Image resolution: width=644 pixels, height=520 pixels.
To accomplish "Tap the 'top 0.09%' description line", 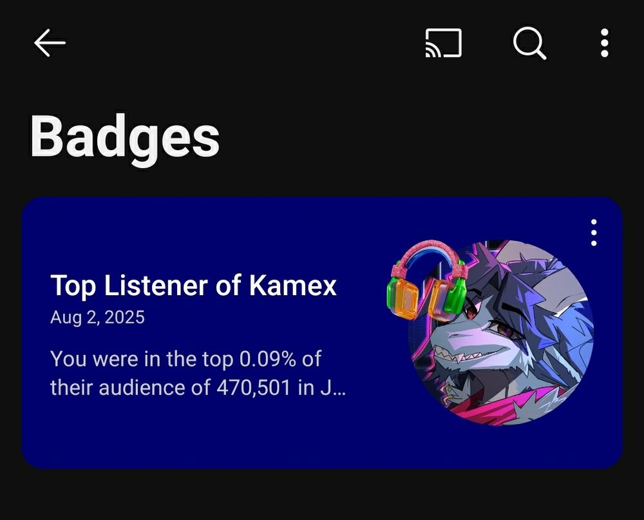I will tap(185, 359).
